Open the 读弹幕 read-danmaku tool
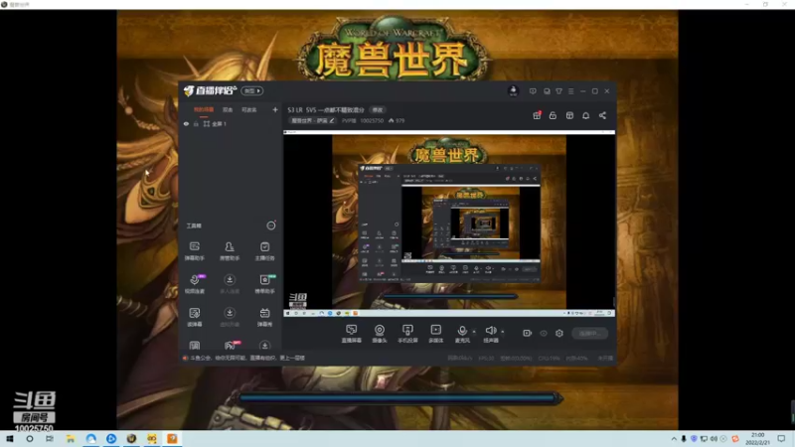Screen dimensions: 795x447 (x=194, y=317)
